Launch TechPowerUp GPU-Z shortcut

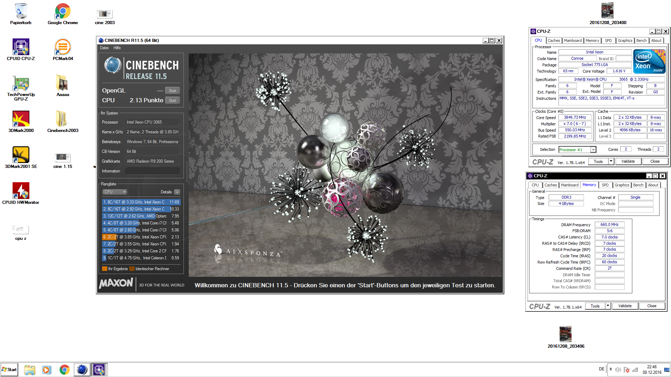pyautogui.click(x=21, y=88)
